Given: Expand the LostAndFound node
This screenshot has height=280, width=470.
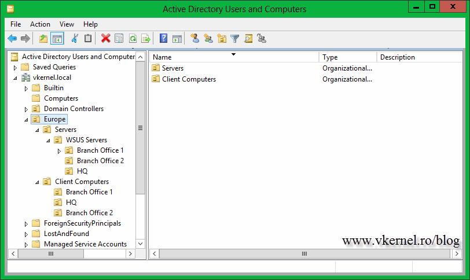Looking at the screenshot, I should (26, 234).
